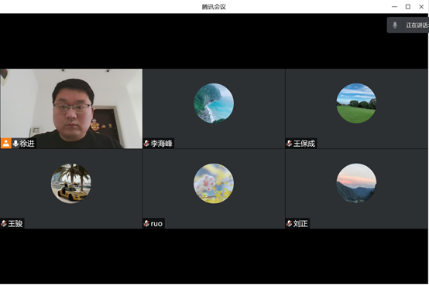Image resolution: width=429 pixels, height=285 pixels.
Task: Select the yellow sports car avatar
Action: (x=71, y=184)
